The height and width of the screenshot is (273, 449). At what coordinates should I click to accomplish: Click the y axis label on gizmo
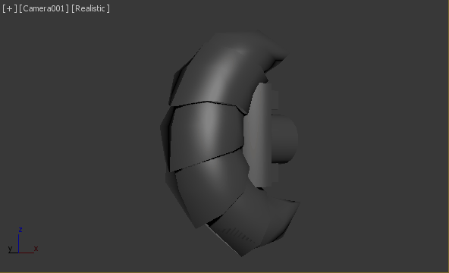pos(11,249)
